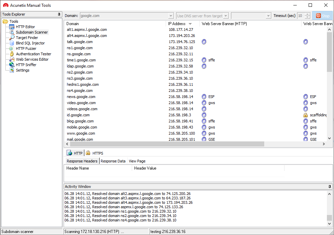Click the HTTP gear icon for blog.google.com
Image resolution: width=334 pixels, height=235 pixels.
(x=204, y=121)
